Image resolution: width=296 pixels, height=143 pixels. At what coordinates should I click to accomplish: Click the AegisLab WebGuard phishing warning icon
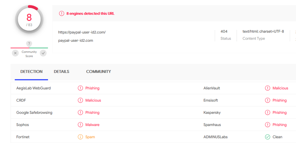tap(81, 88)
